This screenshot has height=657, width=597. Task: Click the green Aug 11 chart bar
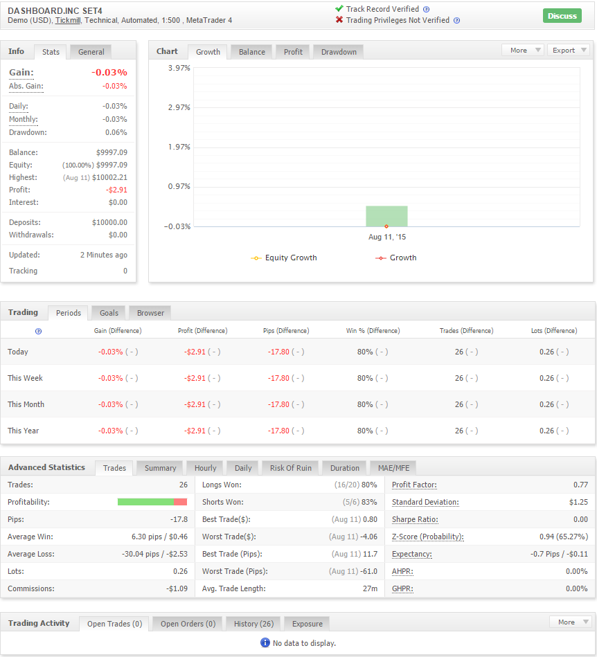pos(386,215)
